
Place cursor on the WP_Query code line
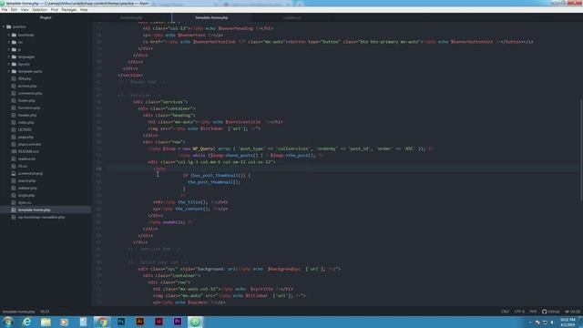click(x=290, y=149)
